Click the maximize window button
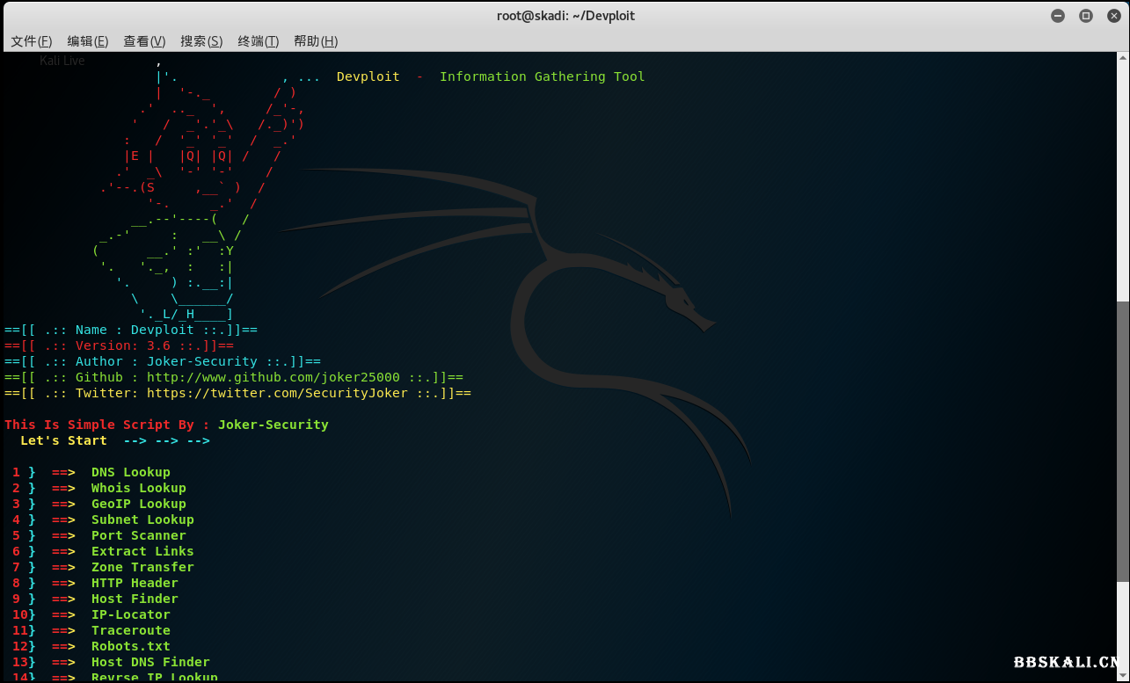1130x683 pixels. 1085,15
